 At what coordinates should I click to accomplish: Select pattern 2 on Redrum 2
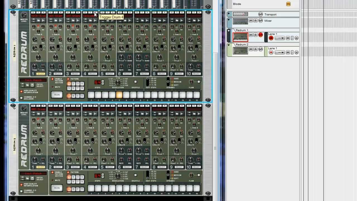pos(73,177)
